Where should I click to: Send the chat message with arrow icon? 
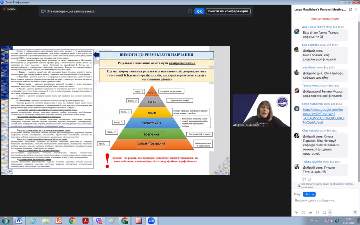(355, 212)
